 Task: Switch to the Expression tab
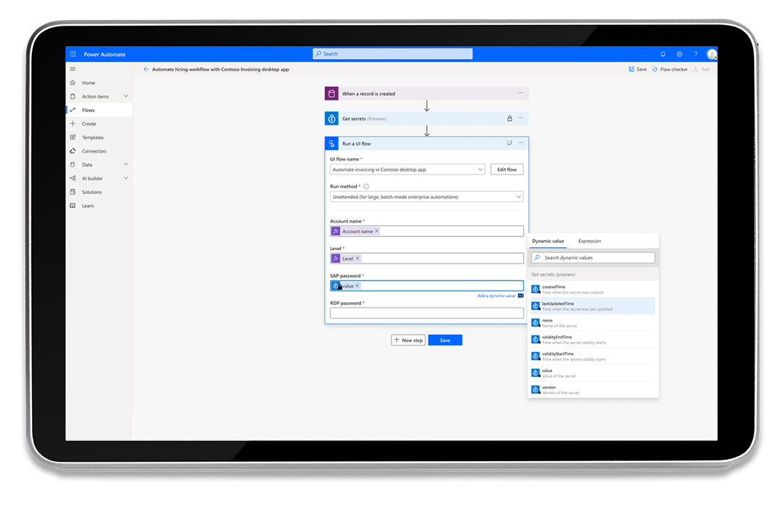pos(589,241)
